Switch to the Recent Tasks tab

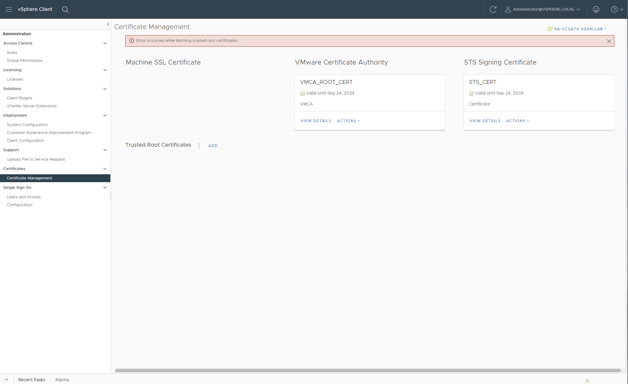[x=32, y=380]
